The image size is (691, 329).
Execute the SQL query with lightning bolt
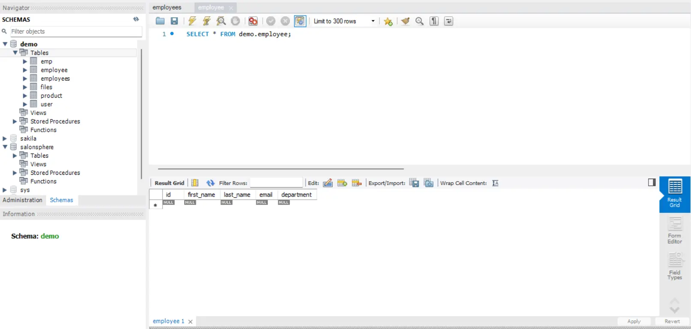[192, 21]
